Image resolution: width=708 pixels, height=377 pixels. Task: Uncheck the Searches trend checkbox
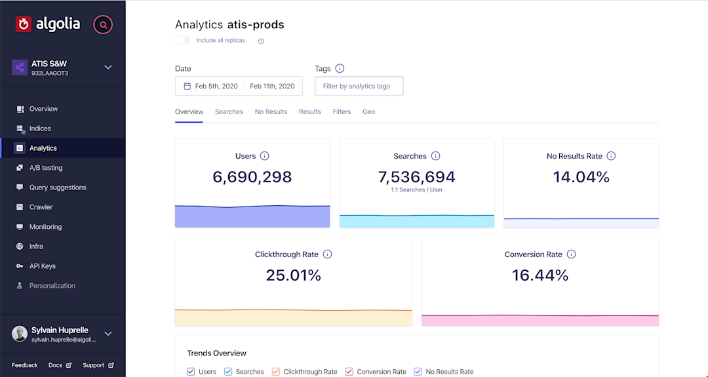(228, 372)
